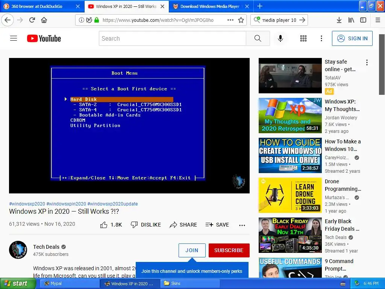Open the browser home page icon
This screenshot has width=385, height=289.
tap(44, 20)
